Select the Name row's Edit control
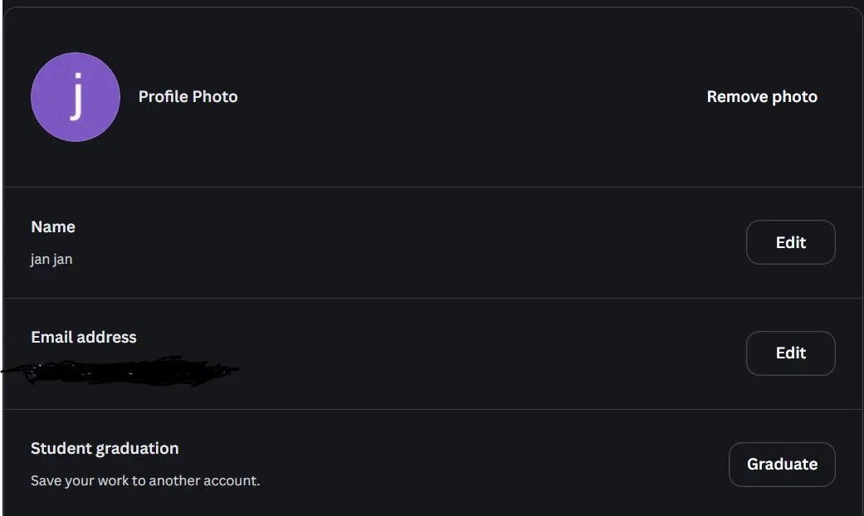The height and width of the screenshot is (516, 864). click(x=791, y=242)
